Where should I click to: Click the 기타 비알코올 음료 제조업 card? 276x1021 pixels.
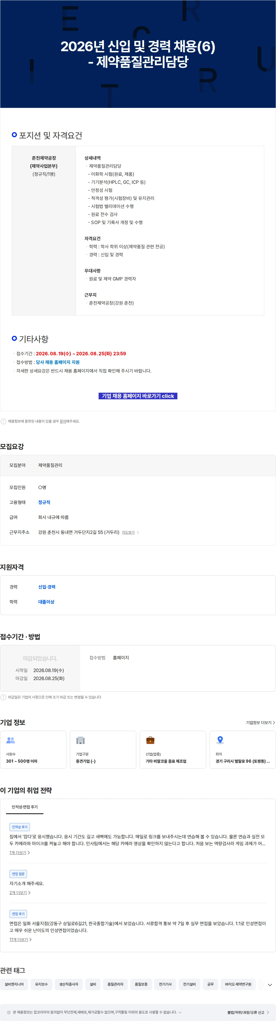point(173,749)
